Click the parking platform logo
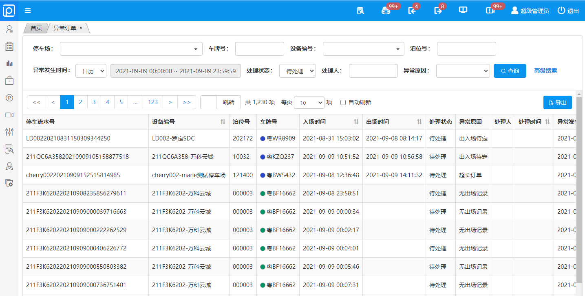Viewport: 585px width, 296px height. coord(9,10)
